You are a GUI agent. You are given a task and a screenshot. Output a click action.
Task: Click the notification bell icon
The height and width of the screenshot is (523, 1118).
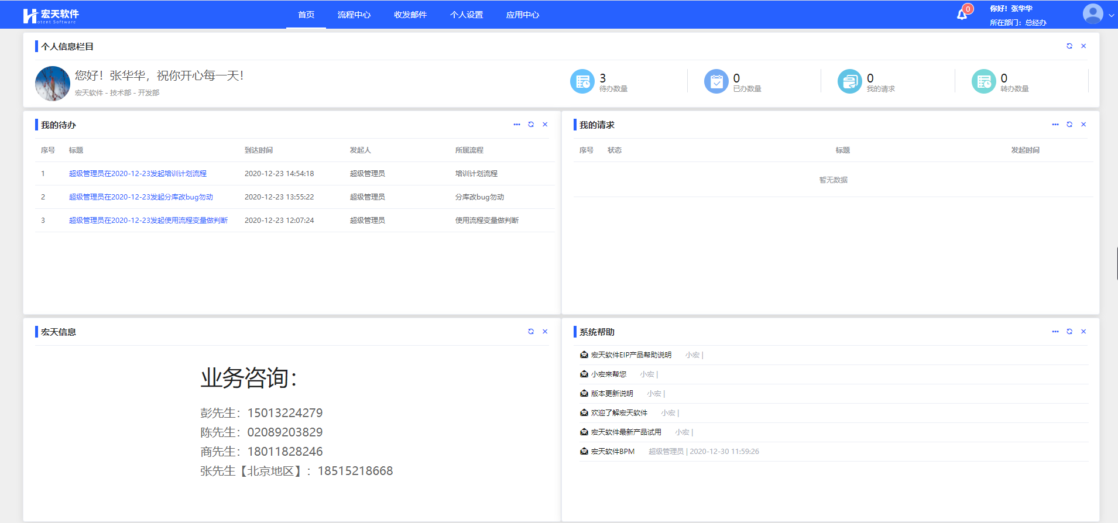pyautogui.click(x=962, y=14)
